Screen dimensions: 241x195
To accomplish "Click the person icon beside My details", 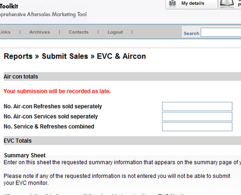I will tap(172, 3).
